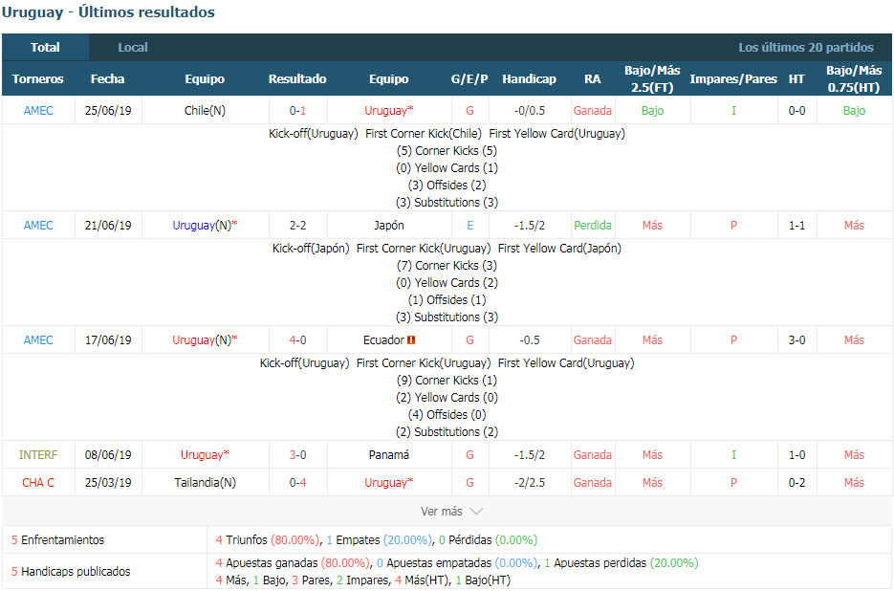Viewport: 894px width, 591px height.
Task: Open the CHA C tournament link
Action: tap(38, 483)
